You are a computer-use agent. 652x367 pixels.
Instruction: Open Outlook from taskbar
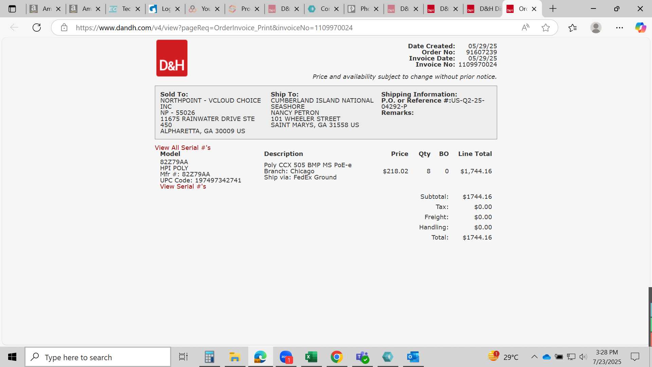click(413, 357)
